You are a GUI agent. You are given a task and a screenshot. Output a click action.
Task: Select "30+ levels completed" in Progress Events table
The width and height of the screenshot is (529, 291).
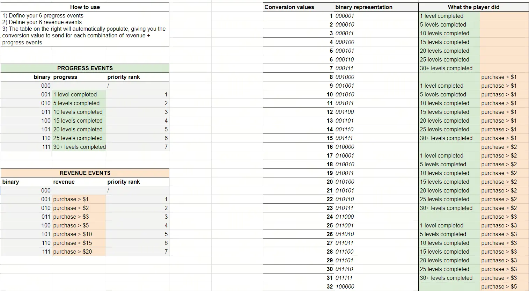79,147
